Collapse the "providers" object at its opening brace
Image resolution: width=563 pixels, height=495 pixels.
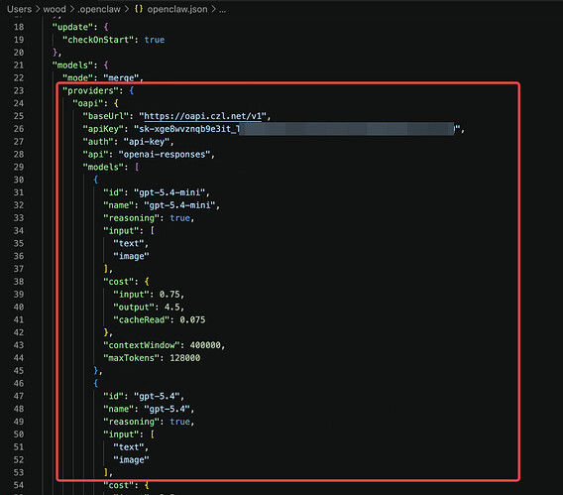(132, 90)
